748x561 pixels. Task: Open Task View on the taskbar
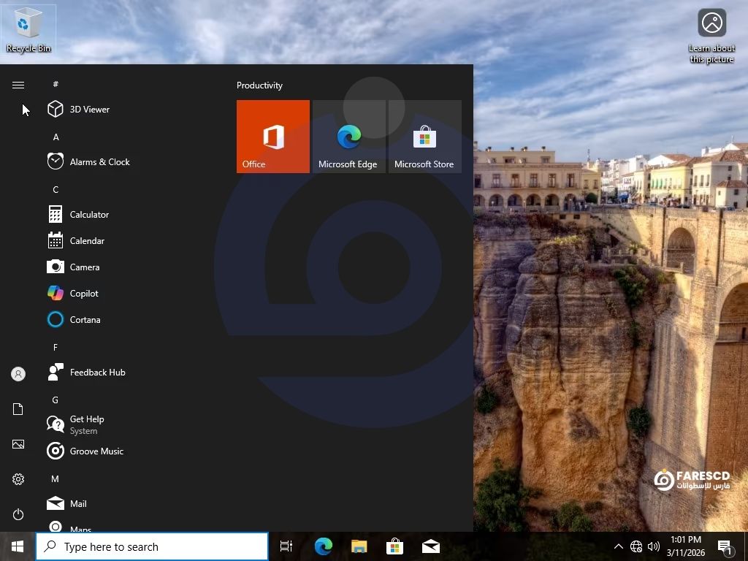click(286, 546)
